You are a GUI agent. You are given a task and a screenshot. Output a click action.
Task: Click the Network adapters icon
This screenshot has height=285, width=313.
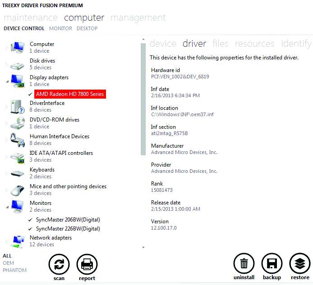click(18, 241)
